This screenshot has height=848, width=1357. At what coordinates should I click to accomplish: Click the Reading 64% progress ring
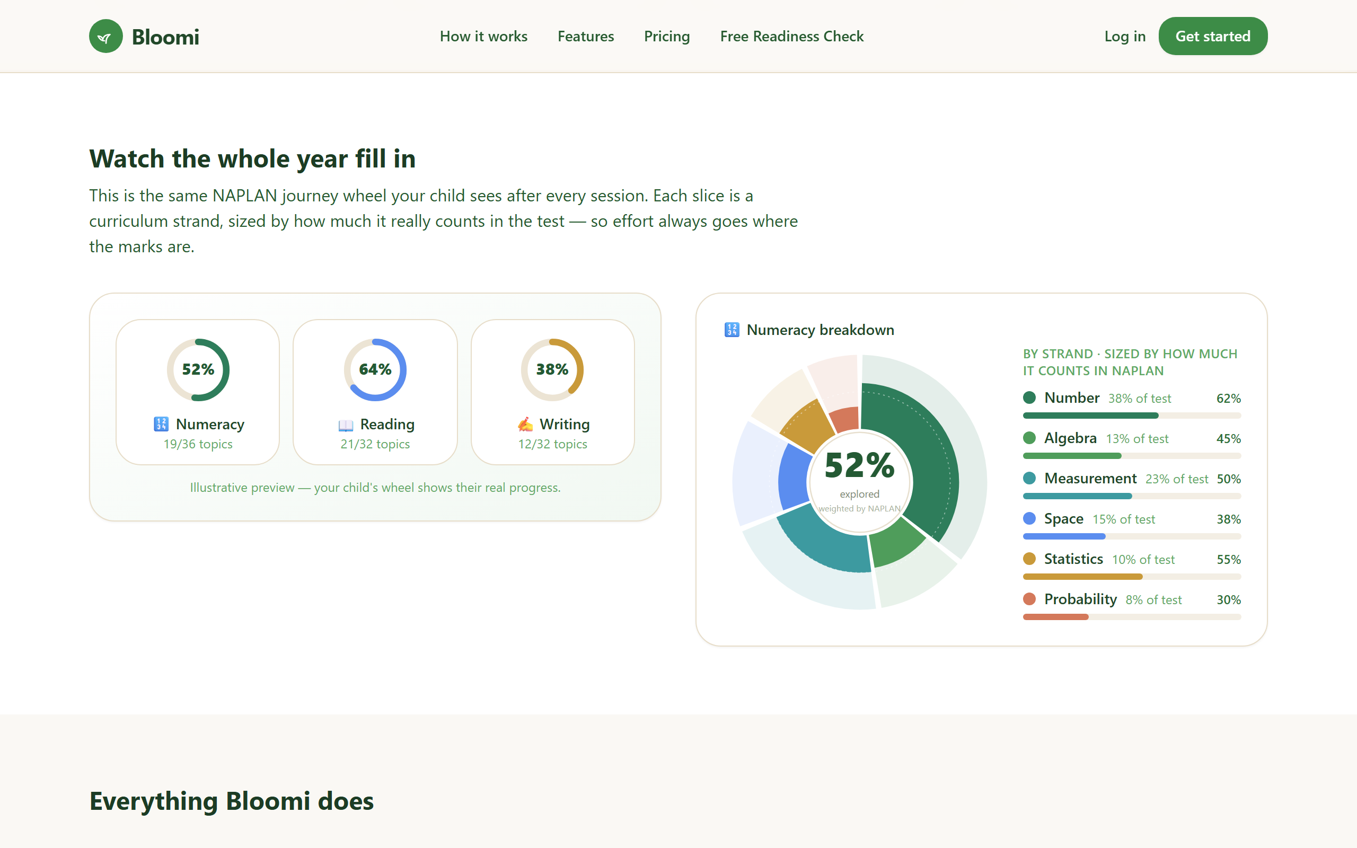[375, 369]
